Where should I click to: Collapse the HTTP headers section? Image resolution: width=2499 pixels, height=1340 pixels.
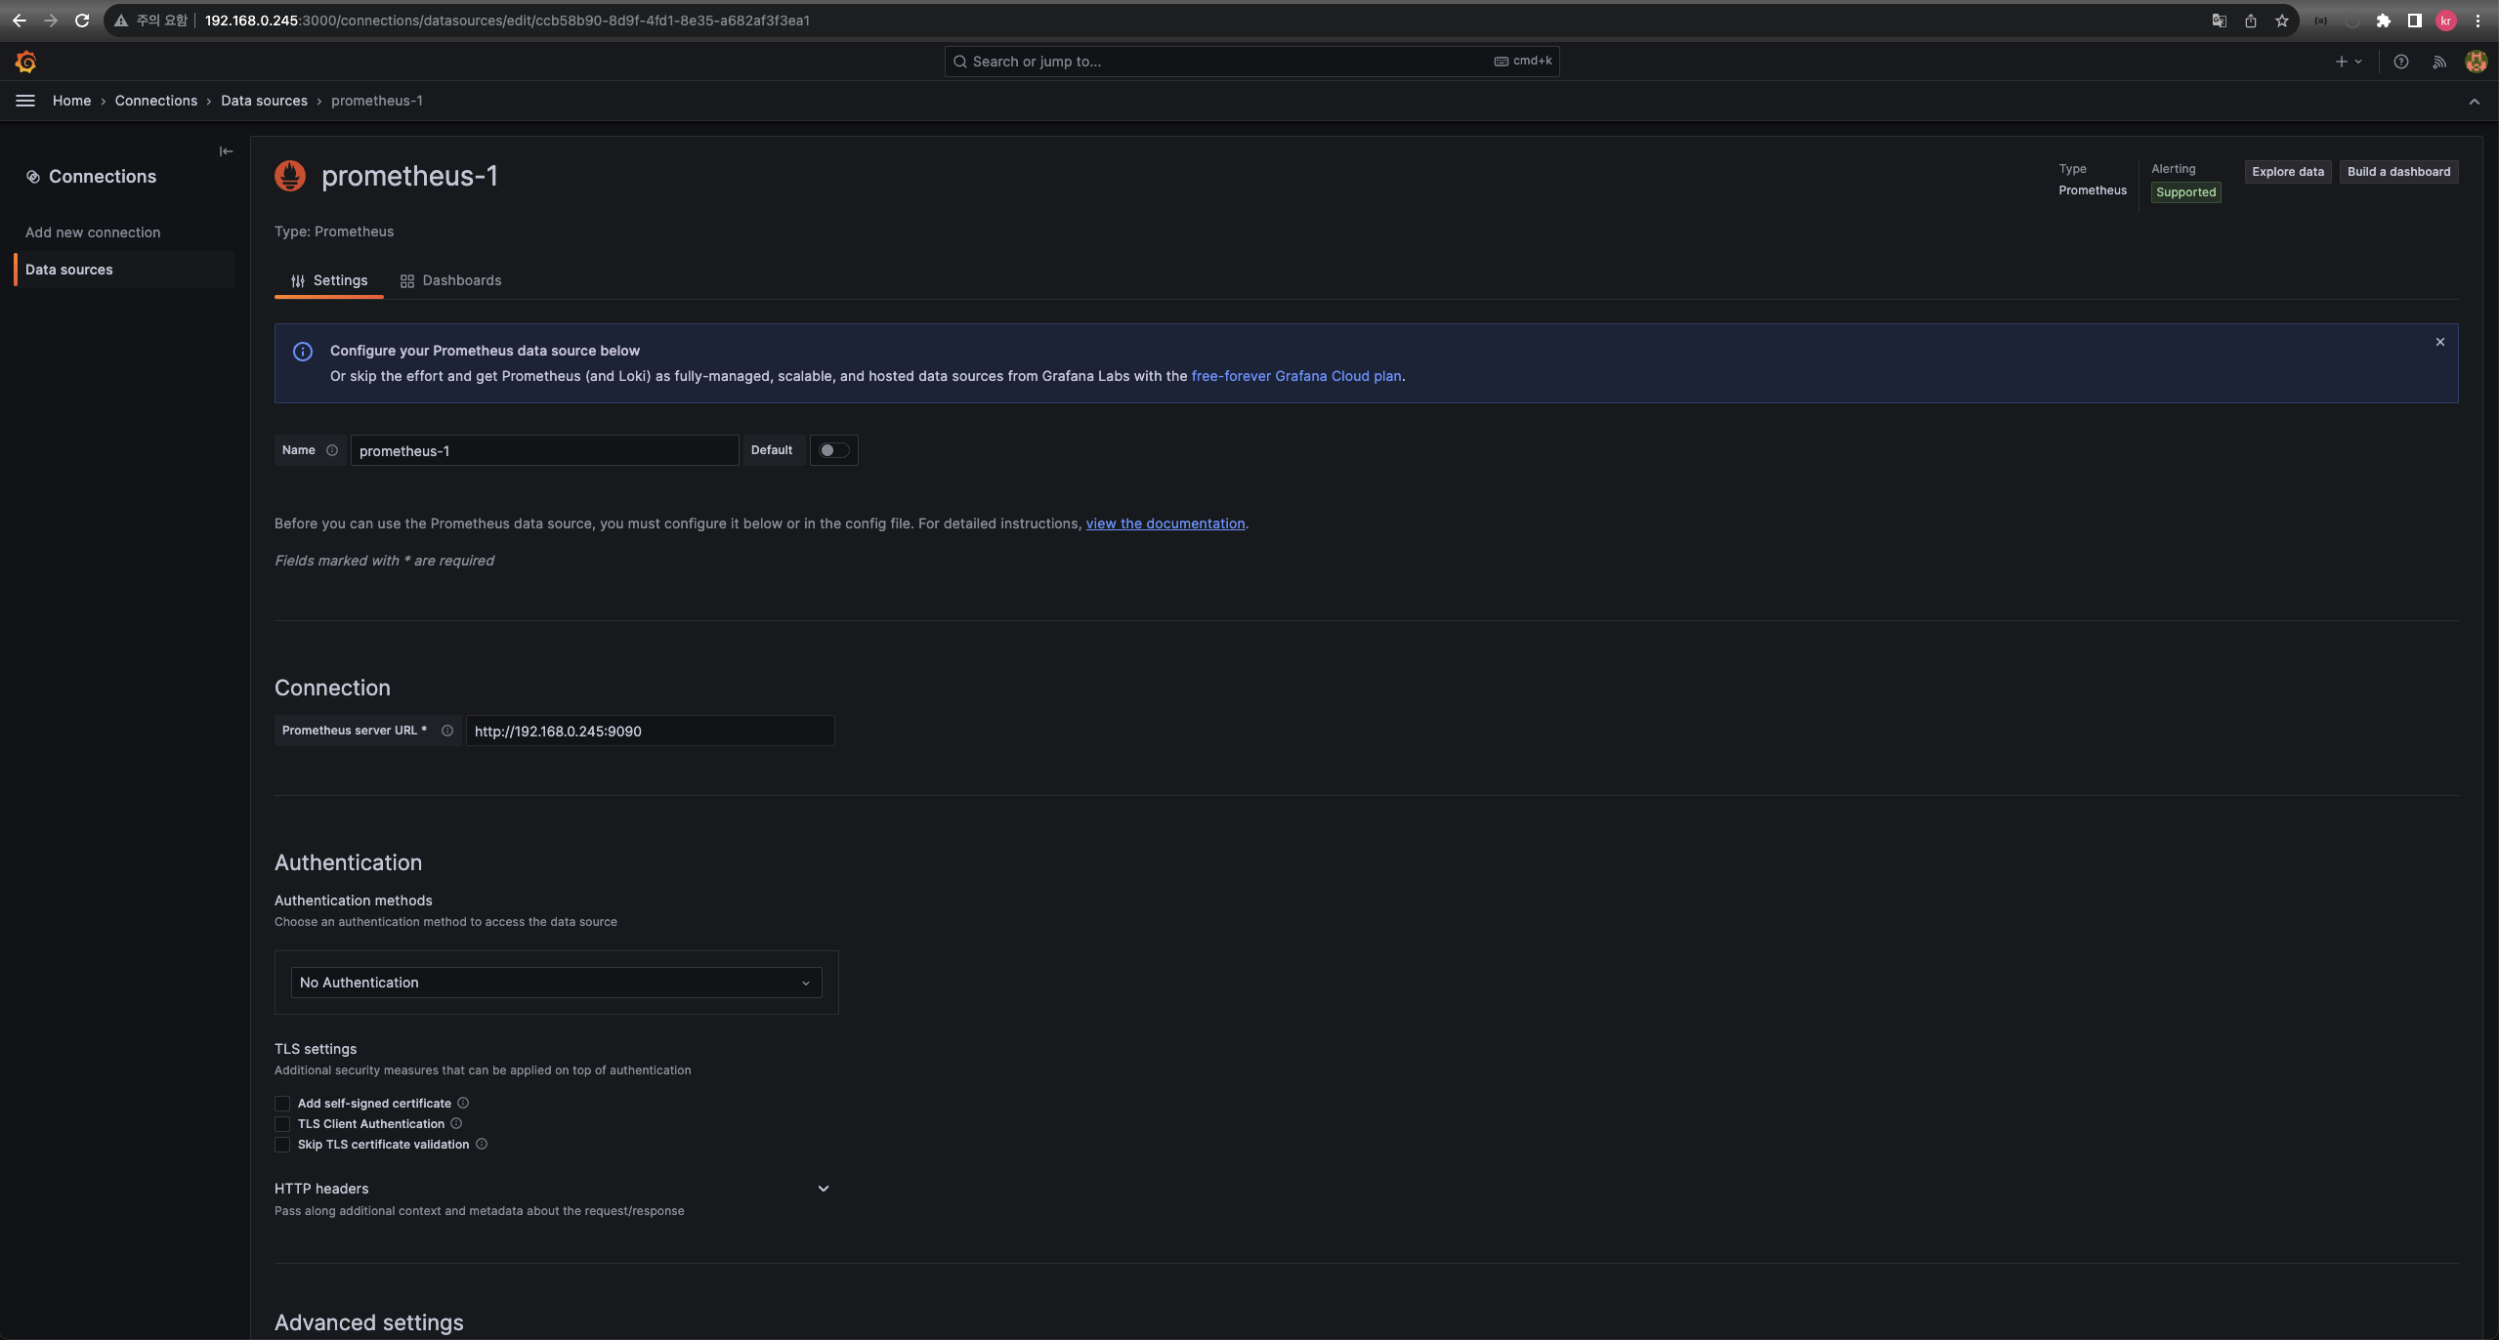click(822, 1188)
